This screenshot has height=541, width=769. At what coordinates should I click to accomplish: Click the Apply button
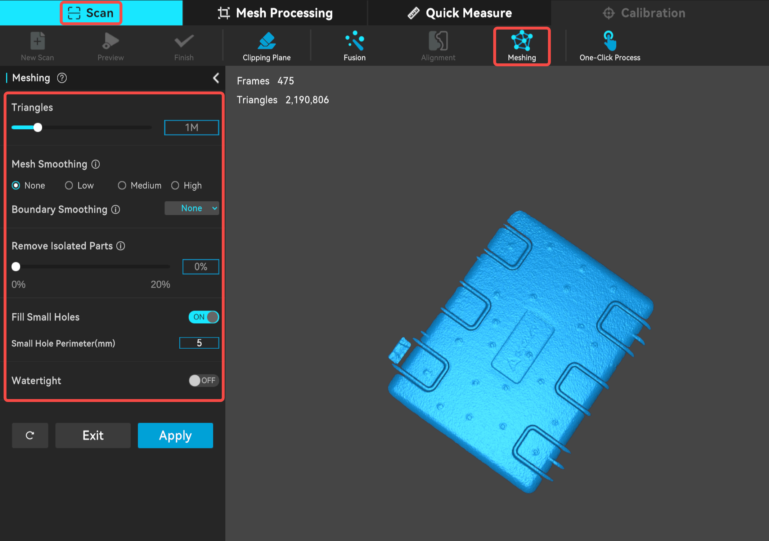pyautogui.click(x=175, y=435)
